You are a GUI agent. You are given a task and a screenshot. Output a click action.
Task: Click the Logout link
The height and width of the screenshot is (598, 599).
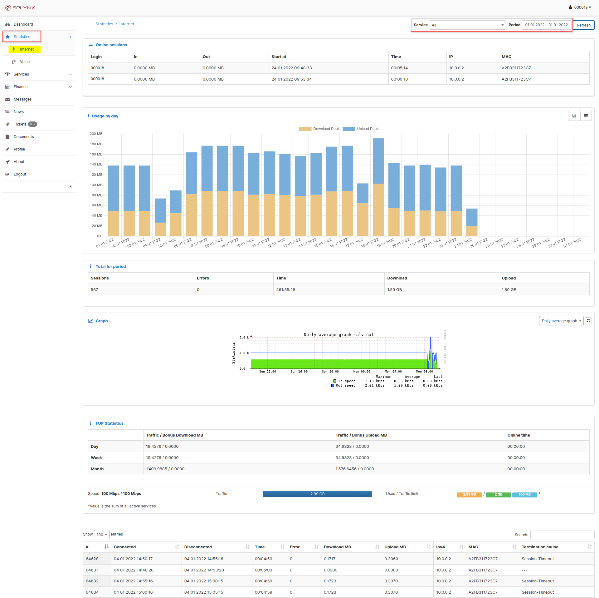(x=39, y=174)
